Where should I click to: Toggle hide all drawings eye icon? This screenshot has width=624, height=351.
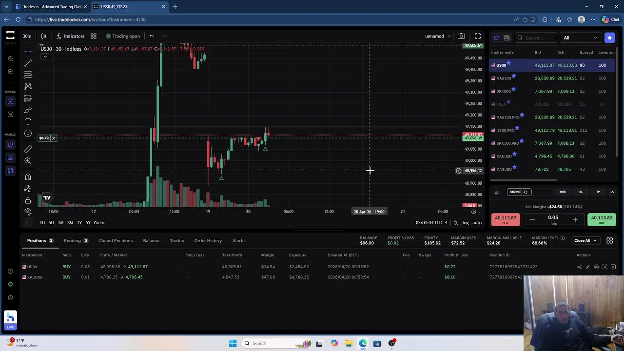point(28,212)
